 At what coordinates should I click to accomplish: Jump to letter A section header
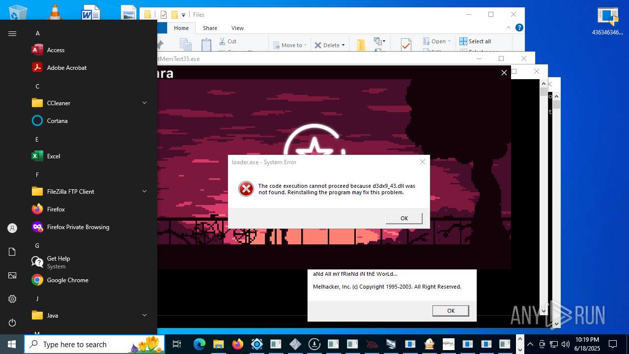(38, 33)
